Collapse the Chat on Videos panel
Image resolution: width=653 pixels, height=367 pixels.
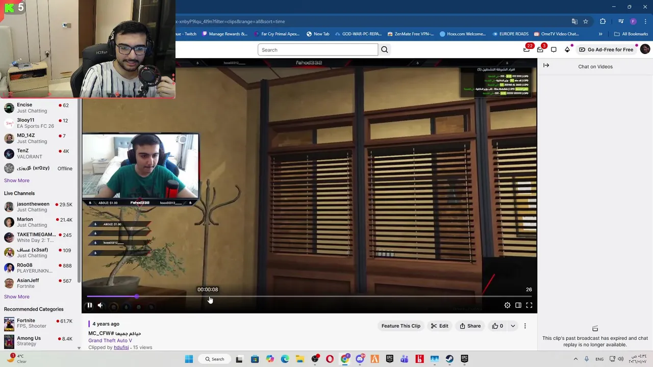546,65
